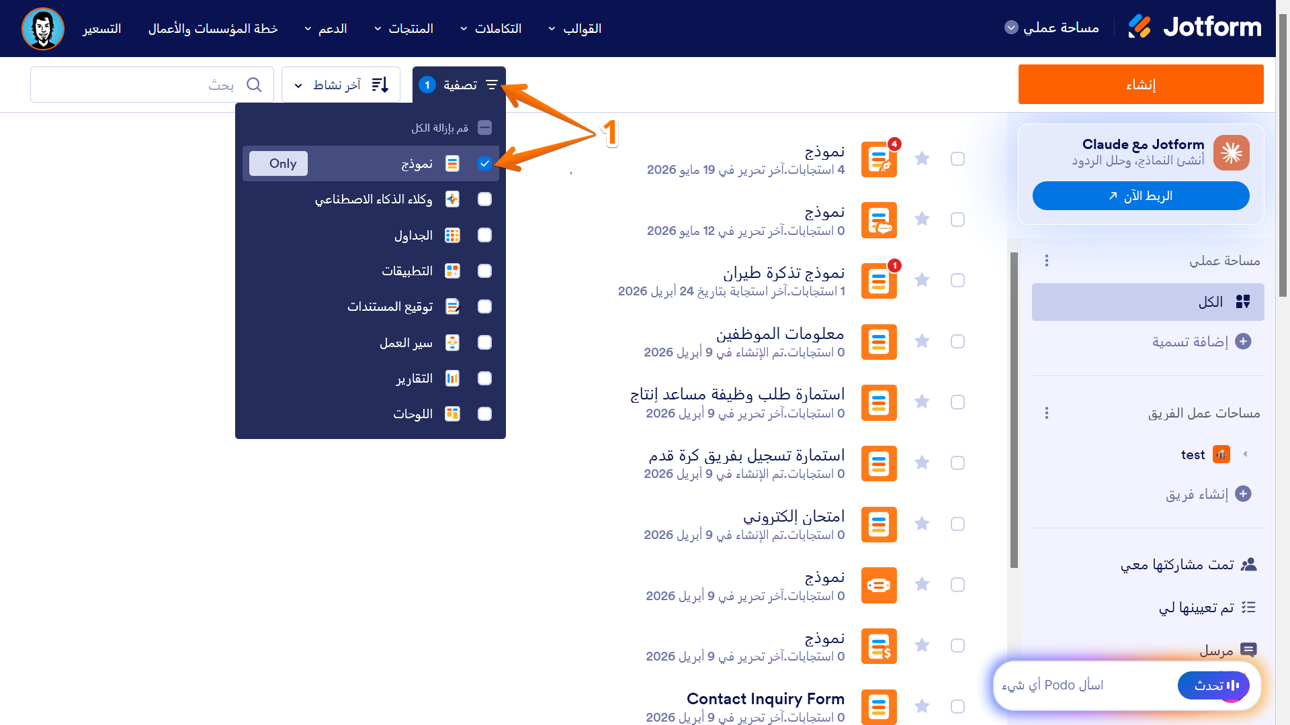Click the orange إنشاء create button
The image size is (1290, 725).
tap(1141, 85)
